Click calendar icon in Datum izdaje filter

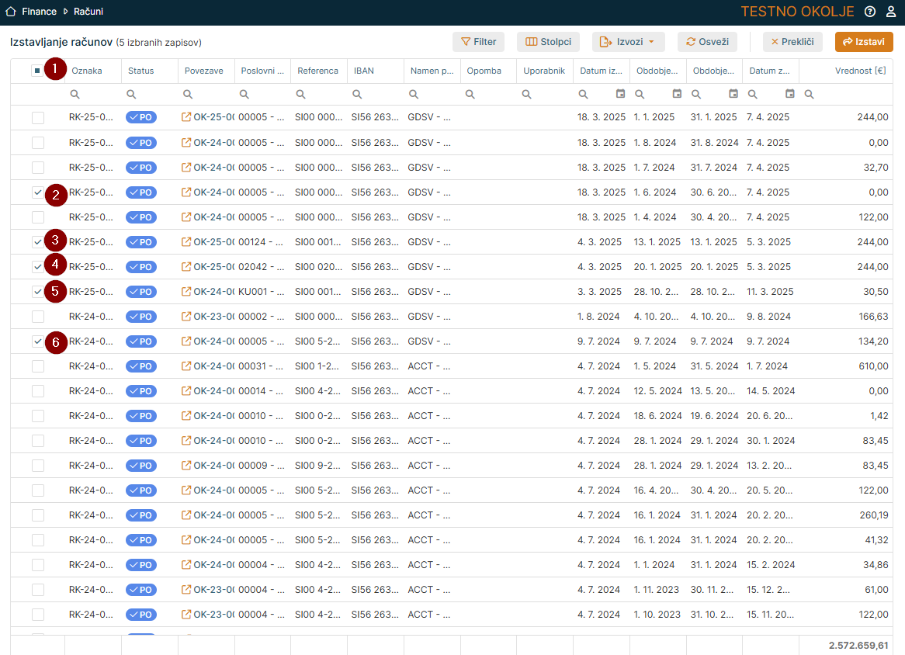620,94
